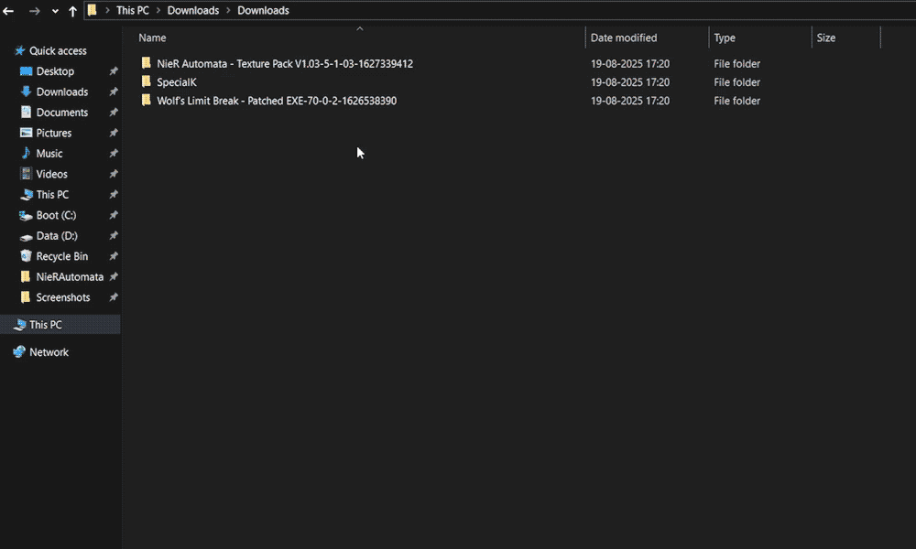Click the Wolf's Limit Break folder icon
The height and width of the screenshot is (549, 916).
pyautogui.click(x=146, y=101)
